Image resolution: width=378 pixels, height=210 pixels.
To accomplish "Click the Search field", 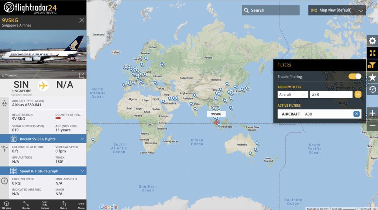I will (271, 10).
